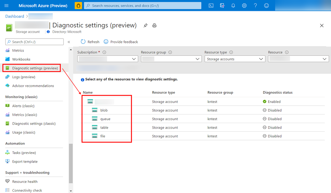Open the notifications bell
Screen dimensions: 331x193
coord(233,6)
